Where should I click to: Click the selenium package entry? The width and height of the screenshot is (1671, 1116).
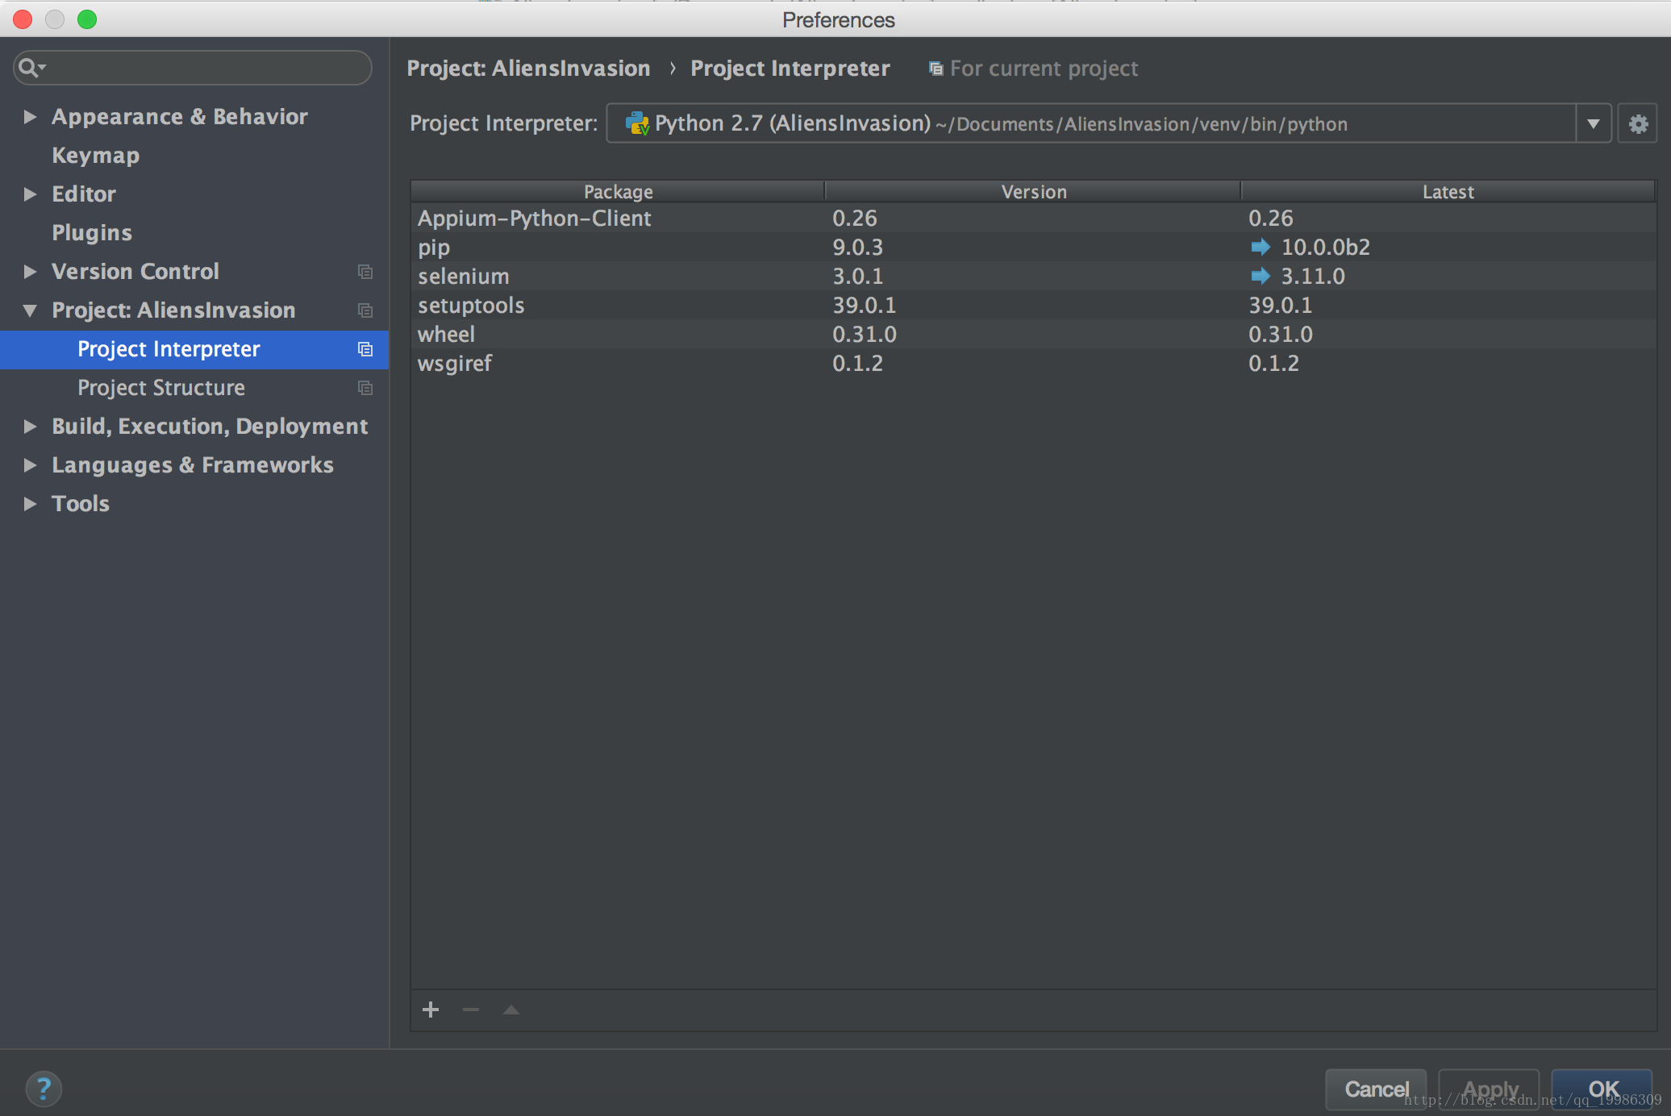pos(462,275)
